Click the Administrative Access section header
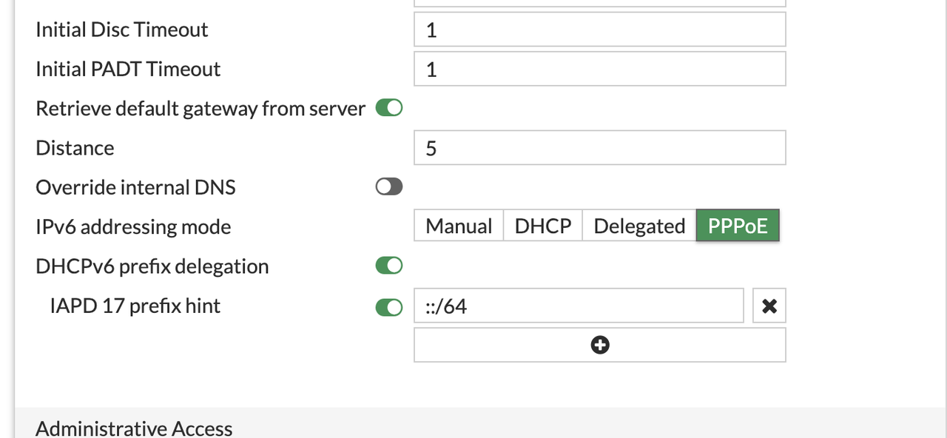Viewport: 947px width, 438px height. click(134, 428)
